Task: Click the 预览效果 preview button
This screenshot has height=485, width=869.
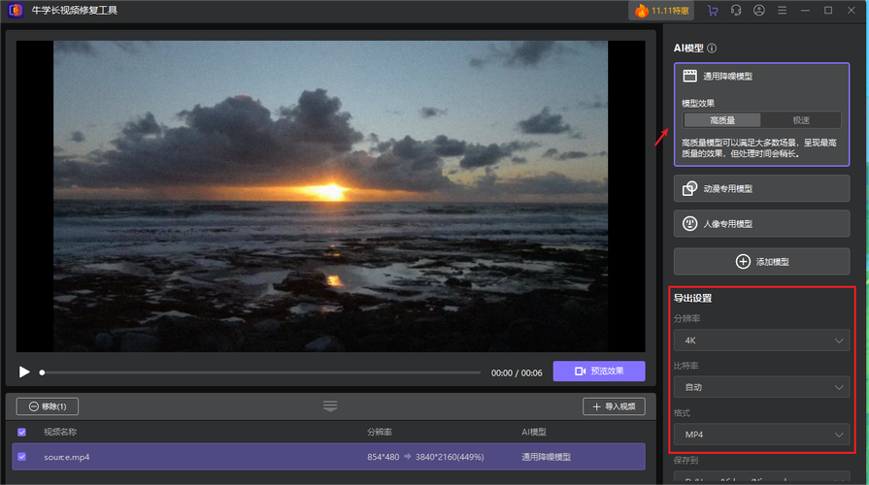Action: pyautogui.click(x=599, y=372)
